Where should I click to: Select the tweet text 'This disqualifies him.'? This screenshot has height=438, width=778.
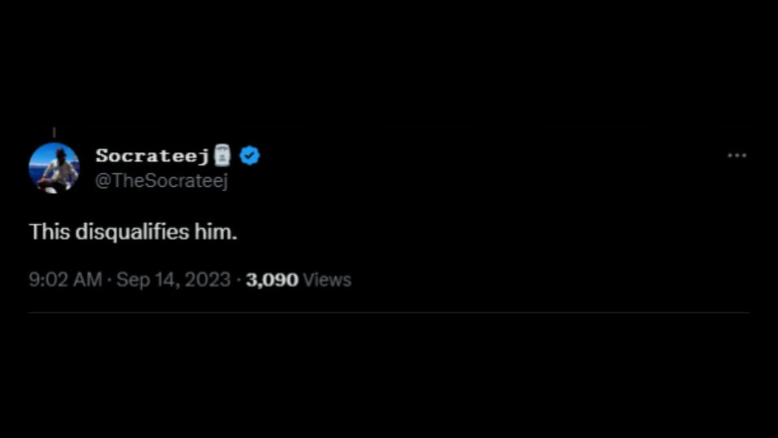132,231
